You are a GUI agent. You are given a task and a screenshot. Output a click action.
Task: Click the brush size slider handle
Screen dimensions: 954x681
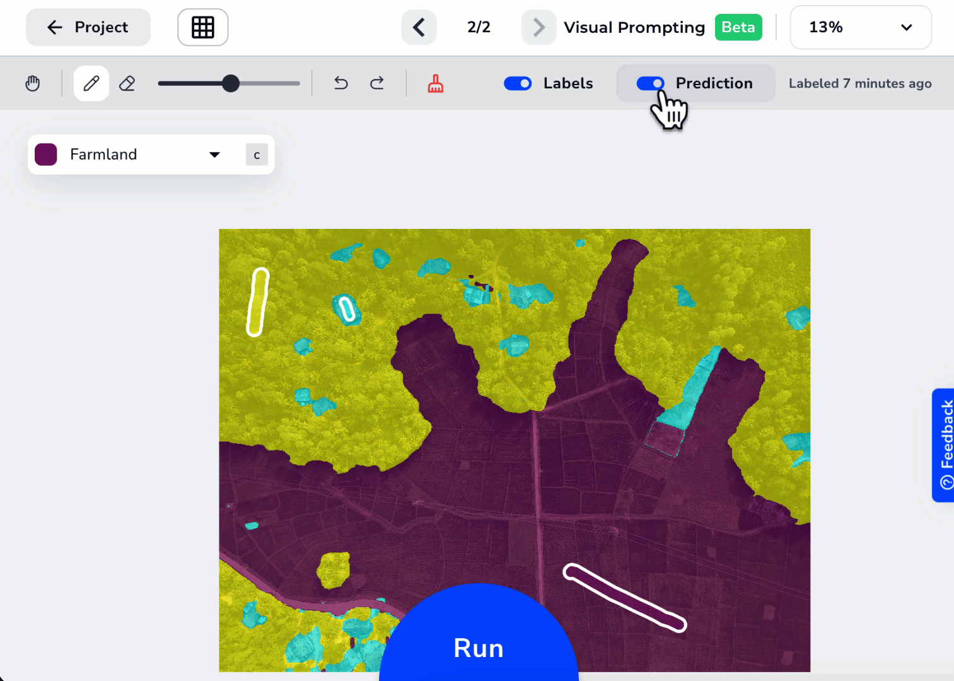click(x=231, y=83)
